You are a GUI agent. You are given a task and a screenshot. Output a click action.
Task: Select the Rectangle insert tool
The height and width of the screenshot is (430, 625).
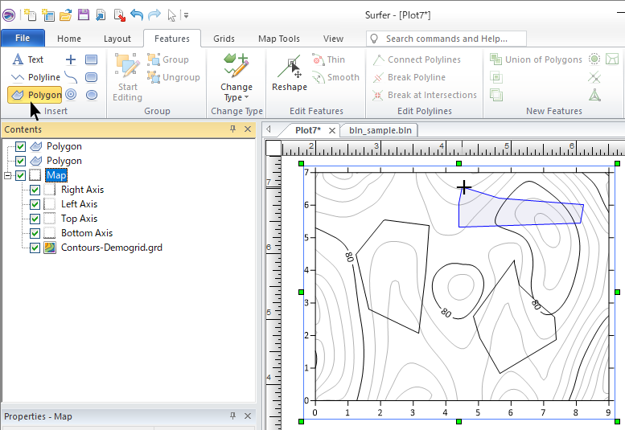91,59
